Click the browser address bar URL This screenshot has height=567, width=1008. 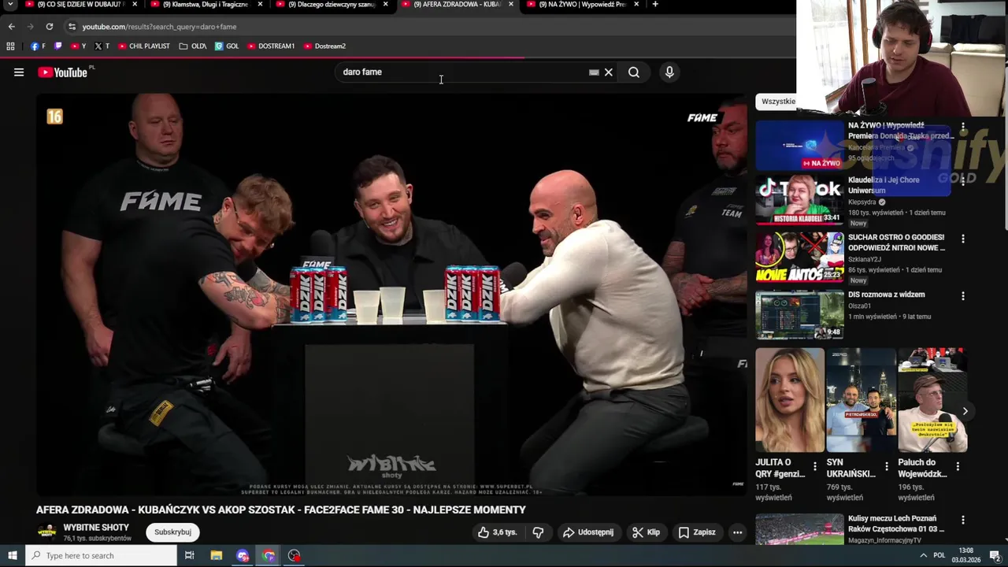[159, 27]
